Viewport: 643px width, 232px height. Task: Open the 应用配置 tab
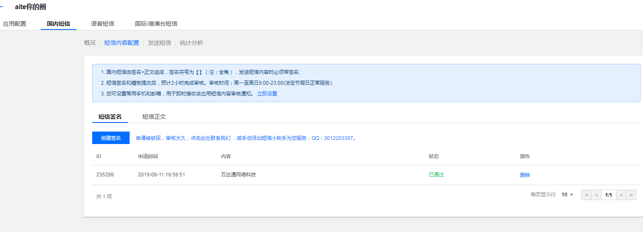(x=15, y=24)
